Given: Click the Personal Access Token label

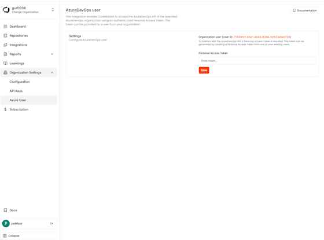Looking at the screenshot, I should 213,53.
